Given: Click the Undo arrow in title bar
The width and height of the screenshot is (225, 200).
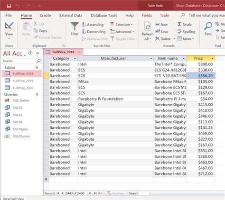Looking at the screenshot, I should click(x=18, y=6).
